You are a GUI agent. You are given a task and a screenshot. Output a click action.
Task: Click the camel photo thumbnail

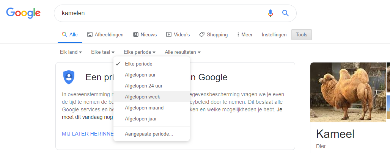[348, 92]
